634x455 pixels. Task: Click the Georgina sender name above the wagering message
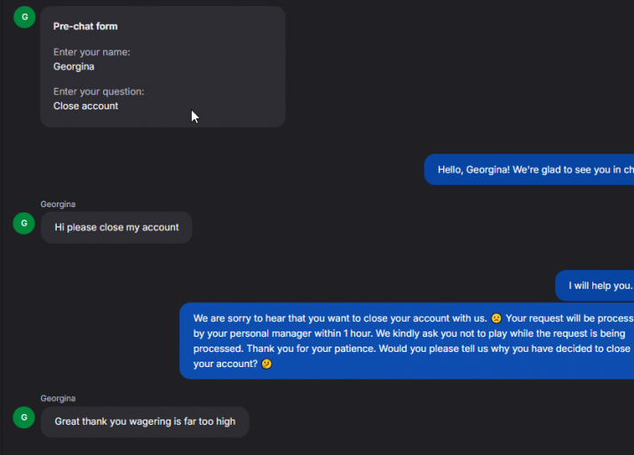(x=58, y=398)
